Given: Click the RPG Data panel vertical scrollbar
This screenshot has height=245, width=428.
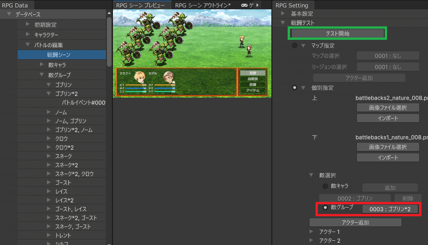Looking at the screenshot, I should click(x=109, y=42).
